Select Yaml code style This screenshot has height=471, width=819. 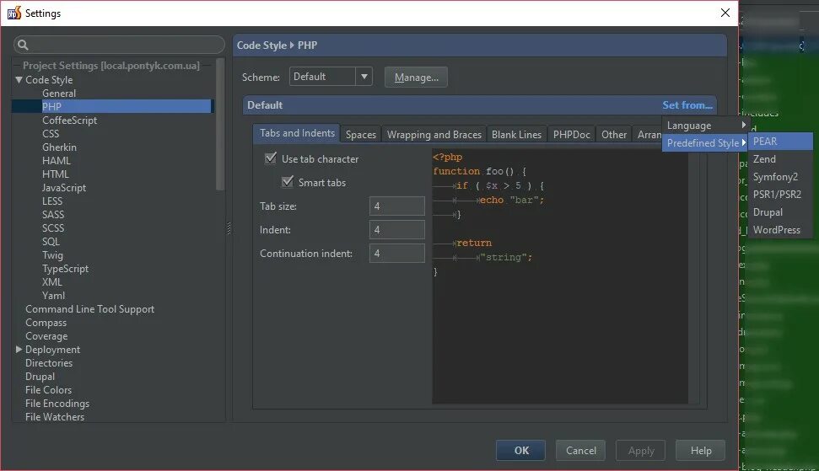point(53,295)
